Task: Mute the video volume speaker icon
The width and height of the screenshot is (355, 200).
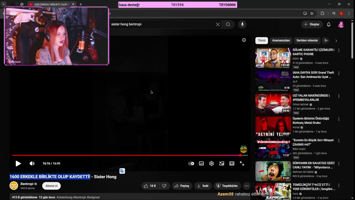Action: coord(32,164)
